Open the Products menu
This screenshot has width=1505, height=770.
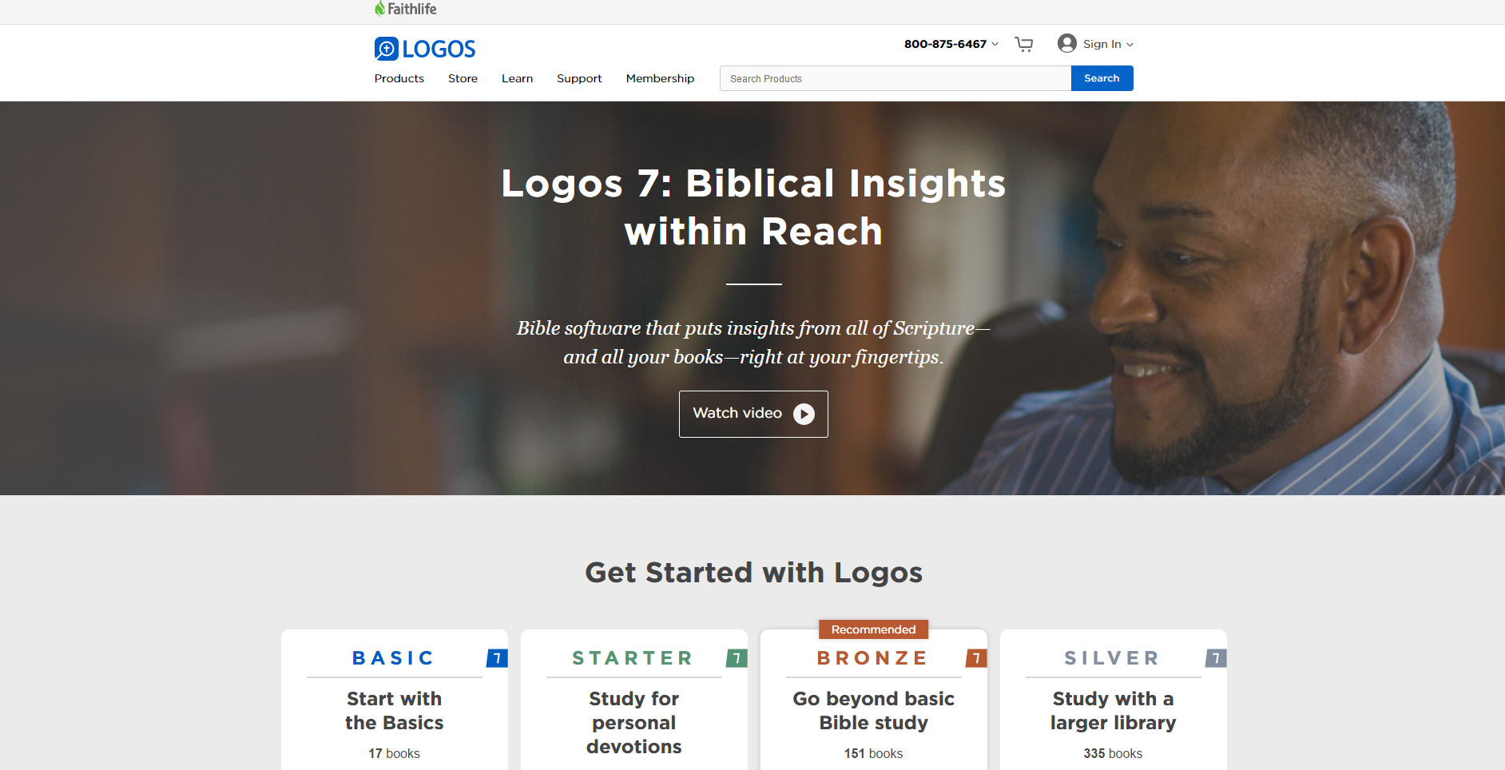(x=399, y=78)
